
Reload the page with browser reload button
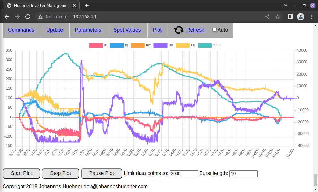[28, 17]
